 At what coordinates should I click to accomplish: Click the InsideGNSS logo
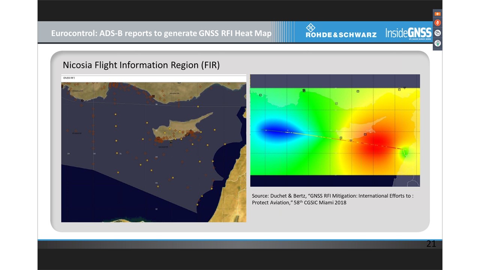(x=408, y=33)
